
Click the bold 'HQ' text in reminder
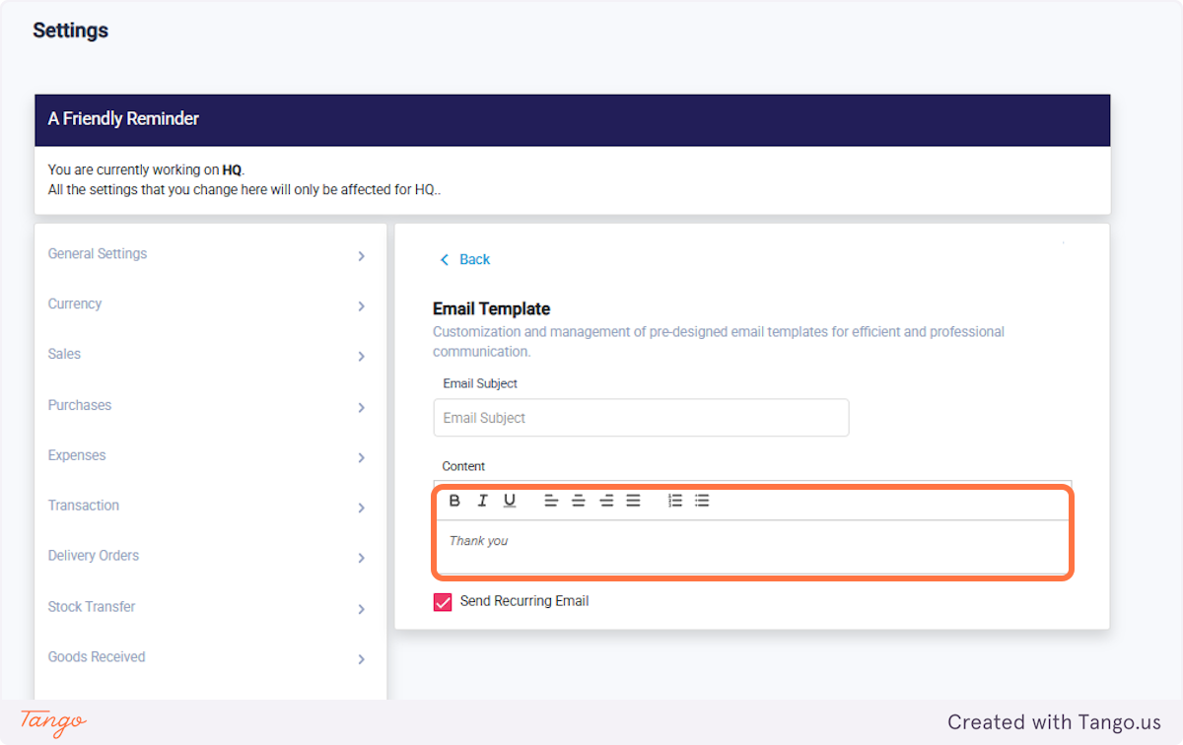point(232,170)
